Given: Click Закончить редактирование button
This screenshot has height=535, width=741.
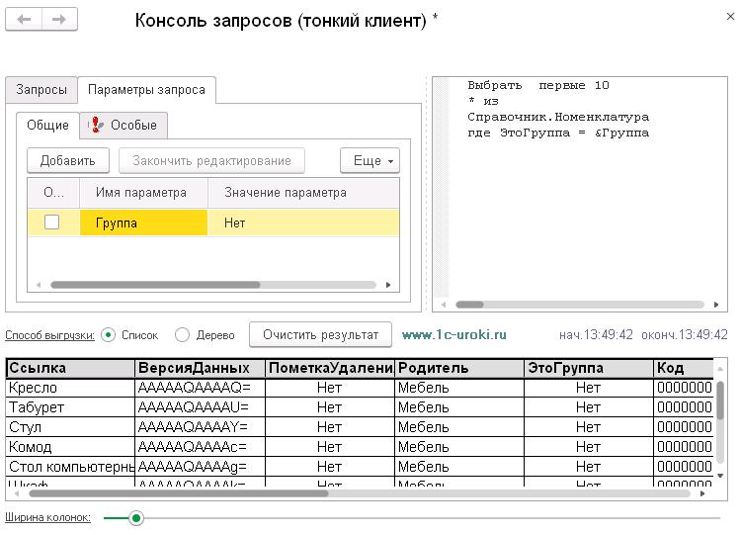Looking at the screenshot, I should pos(211,161).
